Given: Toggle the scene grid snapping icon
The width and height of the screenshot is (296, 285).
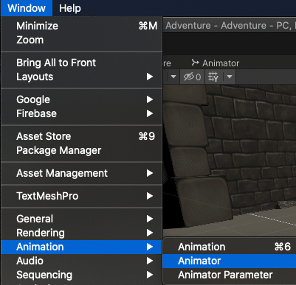Looking at the screenshot, I should pyautogui.click(x=213, y=77).
